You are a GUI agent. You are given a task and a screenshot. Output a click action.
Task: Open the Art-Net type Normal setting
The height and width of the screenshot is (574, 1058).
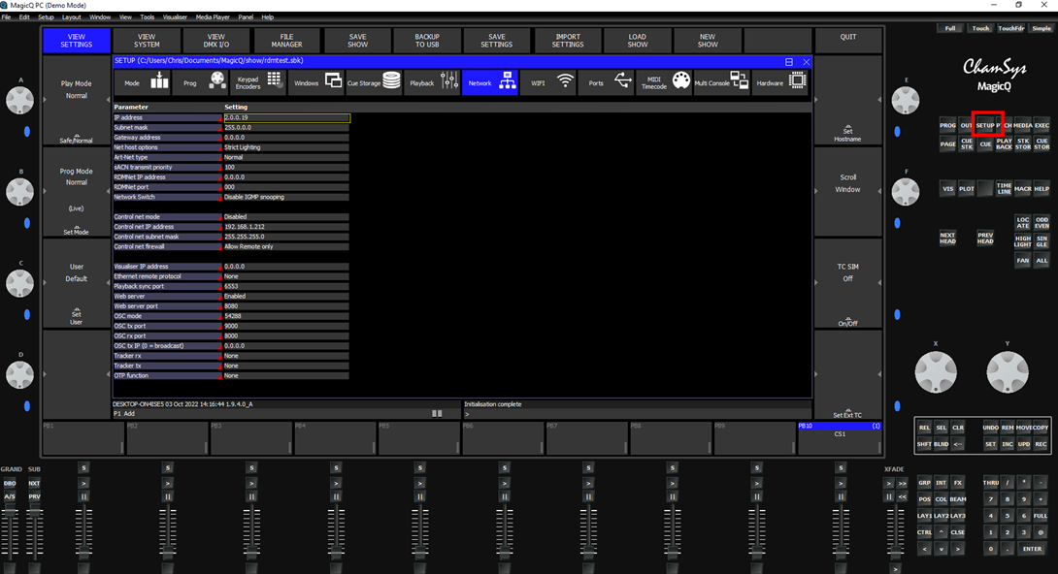click(x=286, y=157)
